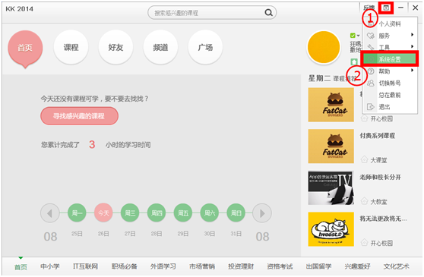
Task: Select 退出 menu item
Action: [390, 107]
